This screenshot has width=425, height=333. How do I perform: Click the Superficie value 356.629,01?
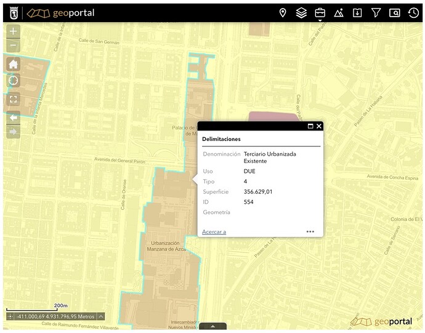click(257, 192)
